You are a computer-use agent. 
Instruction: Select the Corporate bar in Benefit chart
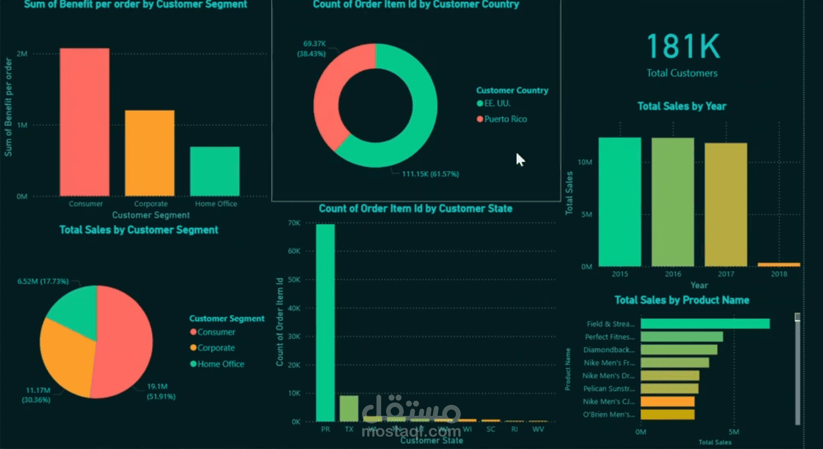tap(150, 153)
